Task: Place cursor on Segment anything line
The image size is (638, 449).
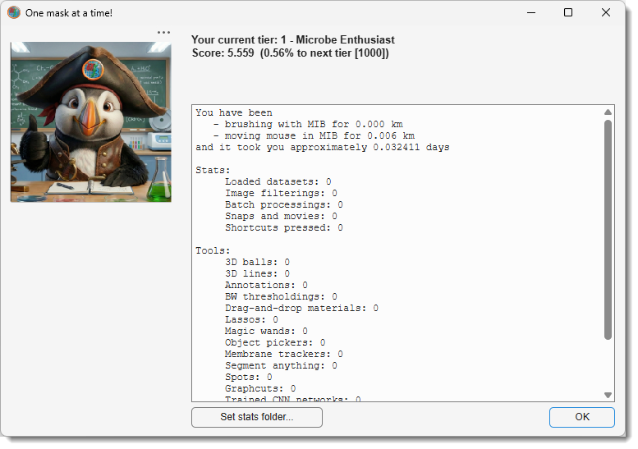Action: coord(281,365)
